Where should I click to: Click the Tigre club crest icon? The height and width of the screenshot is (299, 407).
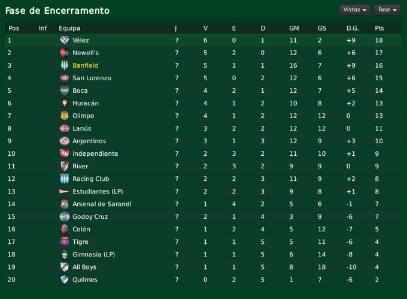pos(65,241)
